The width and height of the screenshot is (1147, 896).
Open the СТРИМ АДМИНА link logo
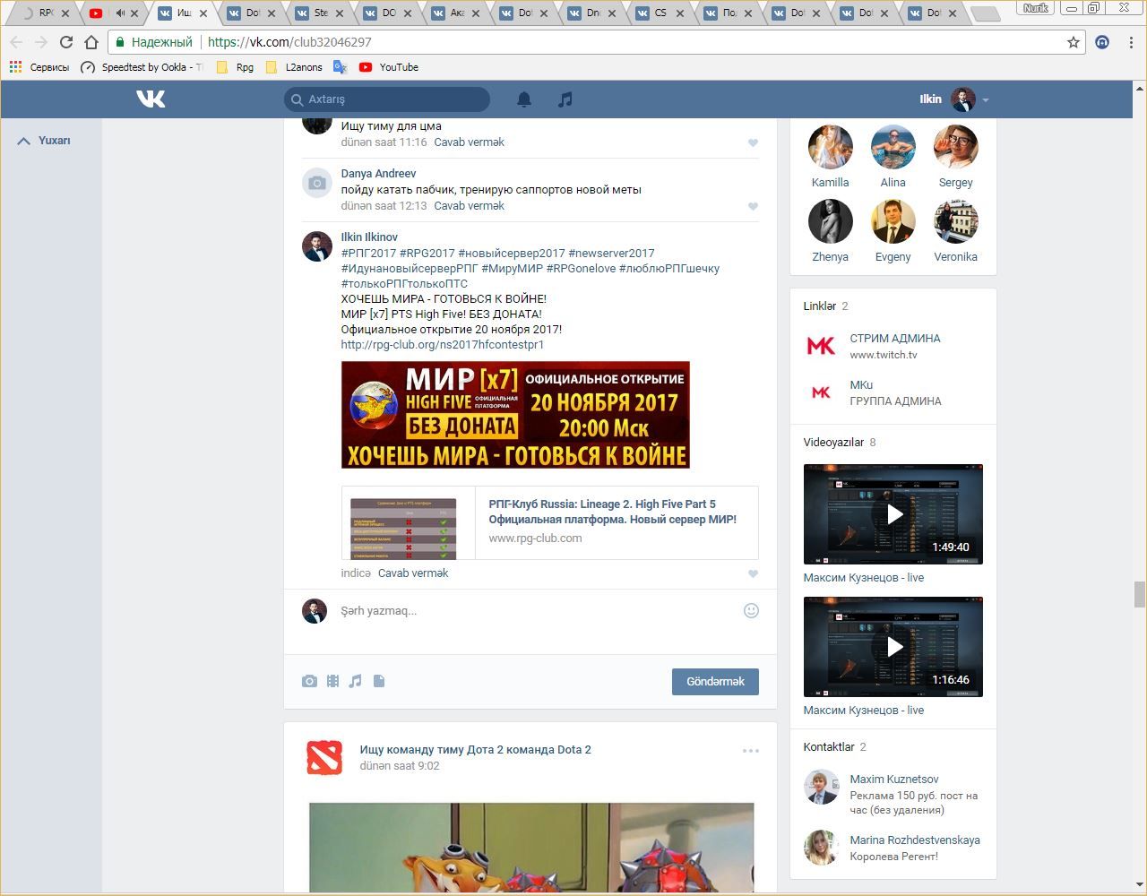coord(821,346)
